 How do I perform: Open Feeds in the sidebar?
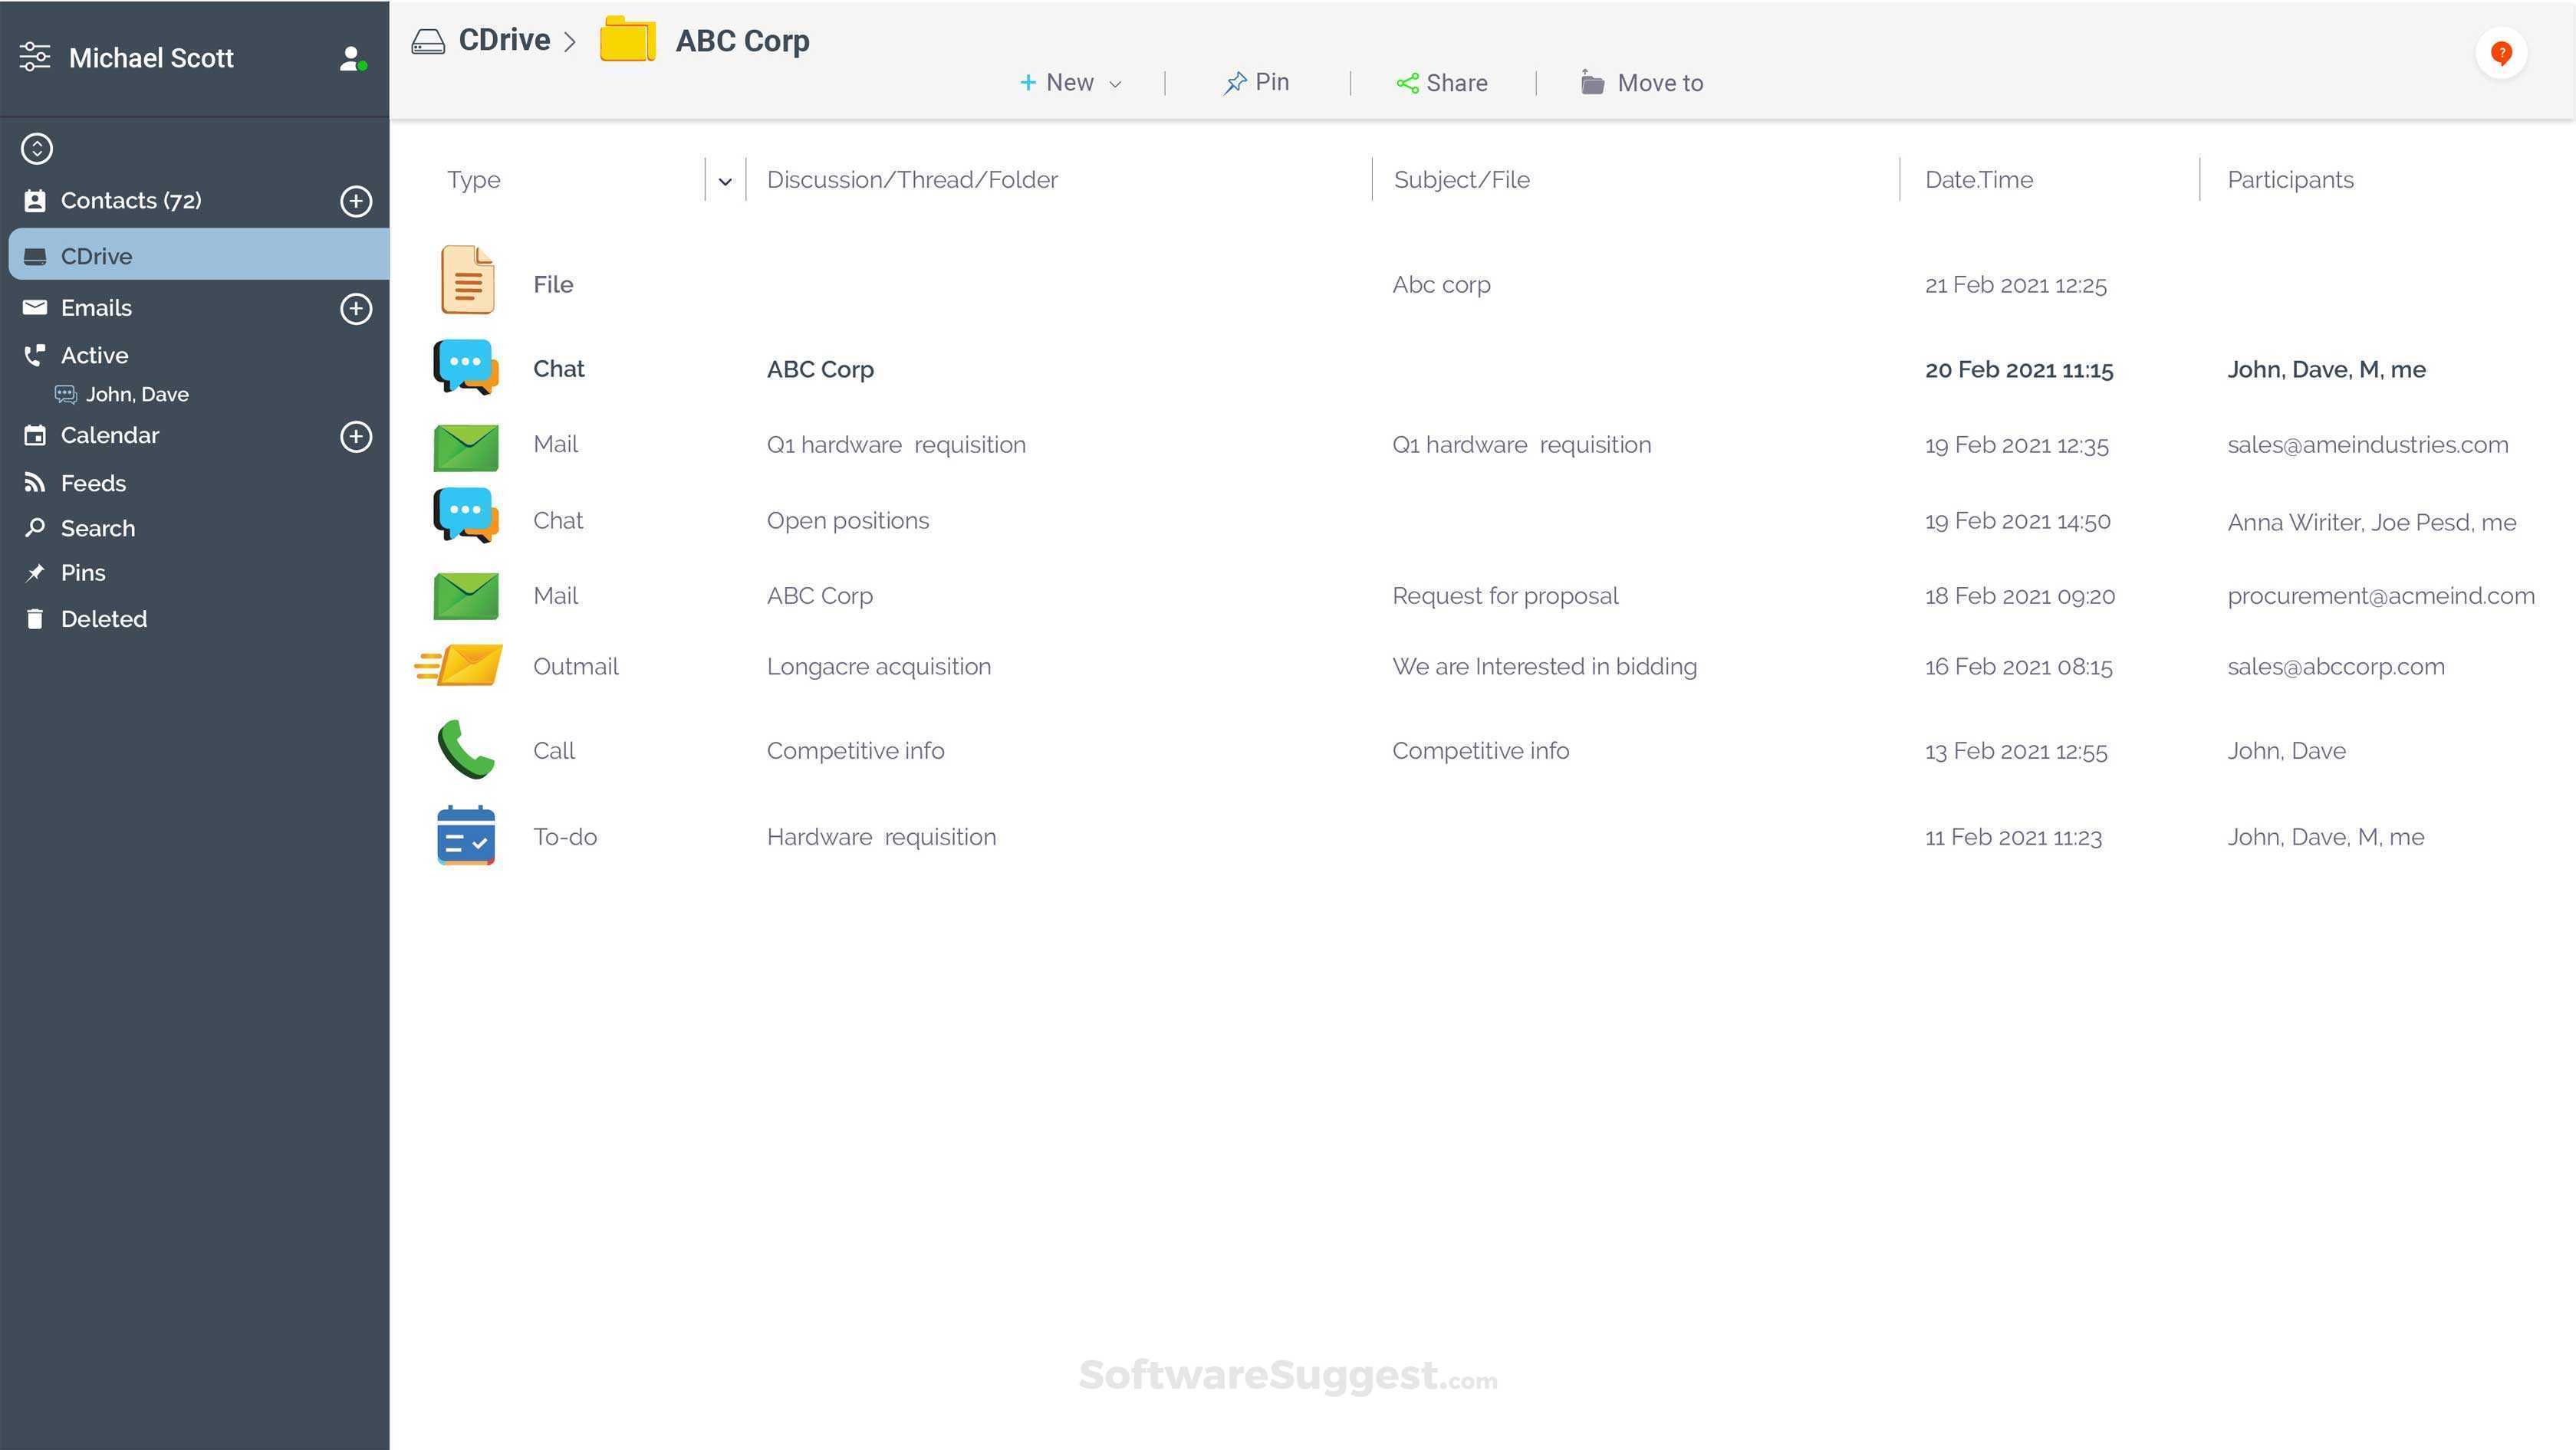coord(93,484)
